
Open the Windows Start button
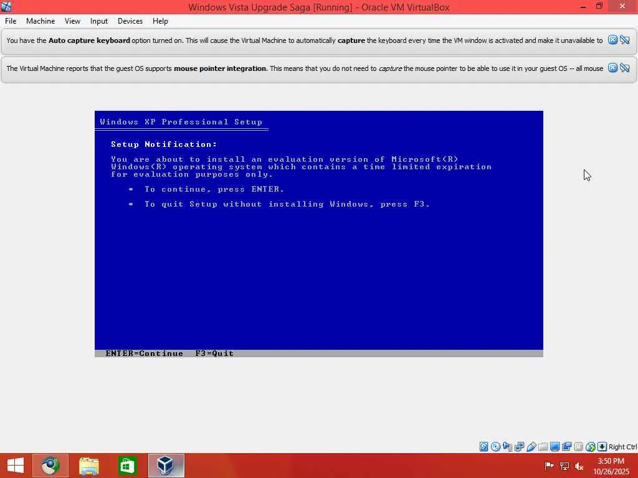click(16, 466)
